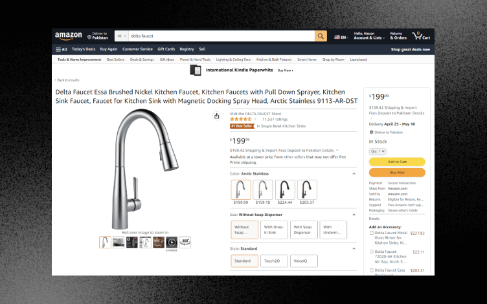The height and width of the screenshot is (304, 487).
Task: Open the 360 degree view thumbnail
Action: [185, 243]
